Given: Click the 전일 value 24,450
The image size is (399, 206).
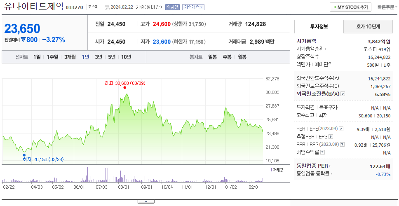Looking at the screenshot, I should [x=116, y=24].
